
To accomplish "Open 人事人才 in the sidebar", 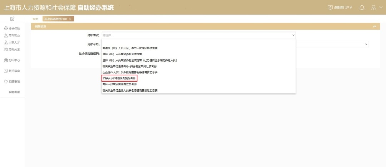I will click(12, 42).
